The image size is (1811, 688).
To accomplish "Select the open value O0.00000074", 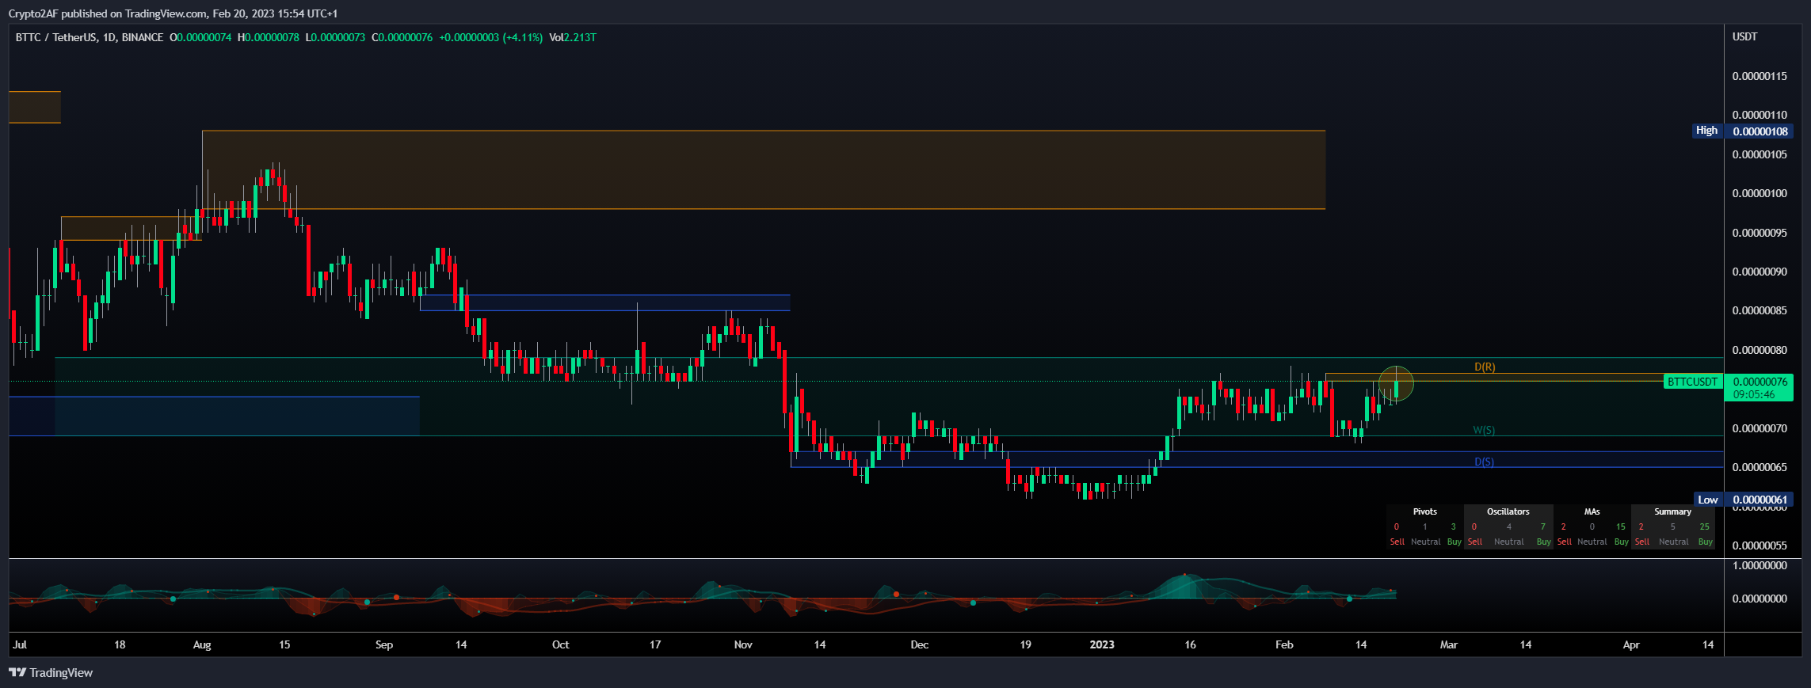I will [200, 37].
